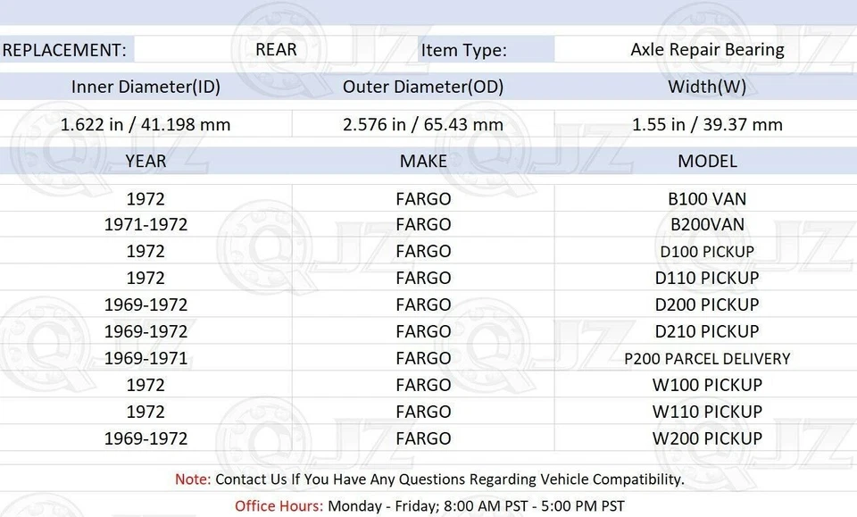The width and height of the screenshot is (857, 517).
Task: Click the MODEL column header
Action: point(707,161)
